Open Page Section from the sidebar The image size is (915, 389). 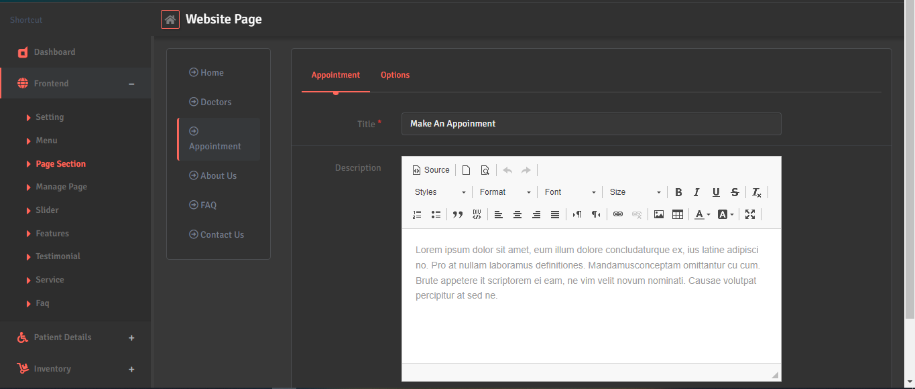pyautogui.click(x=61, y=163)
